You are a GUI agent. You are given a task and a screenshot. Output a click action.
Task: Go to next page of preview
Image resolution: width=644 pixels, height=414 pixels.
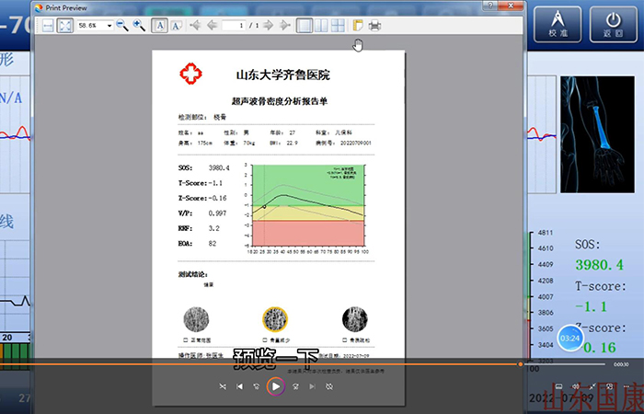269,26
